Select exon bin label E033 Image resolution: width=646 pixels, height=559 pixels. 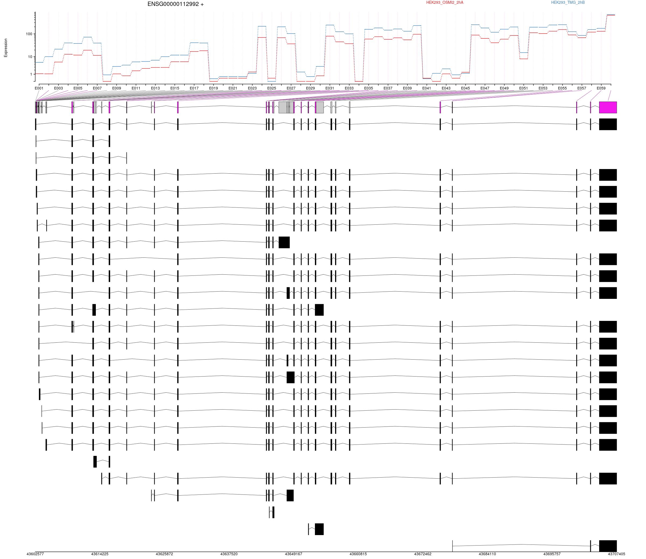349,88
